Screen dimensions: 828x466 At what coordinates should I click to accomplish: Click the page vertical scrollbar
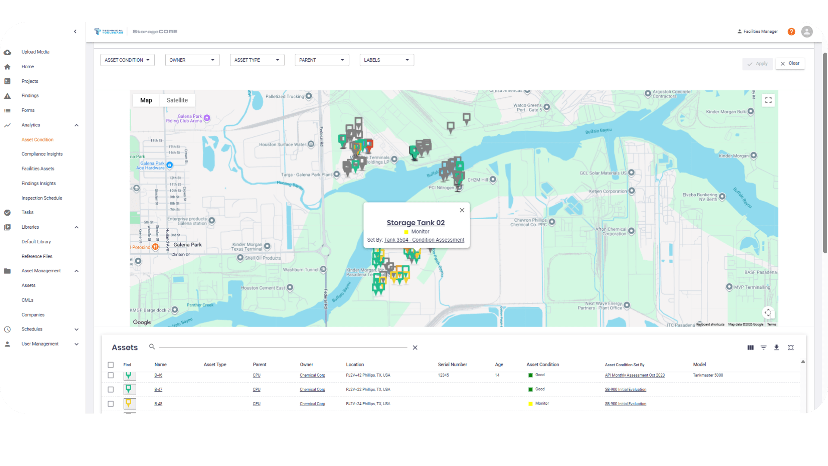pyautogui.click(x=825, y=153)
